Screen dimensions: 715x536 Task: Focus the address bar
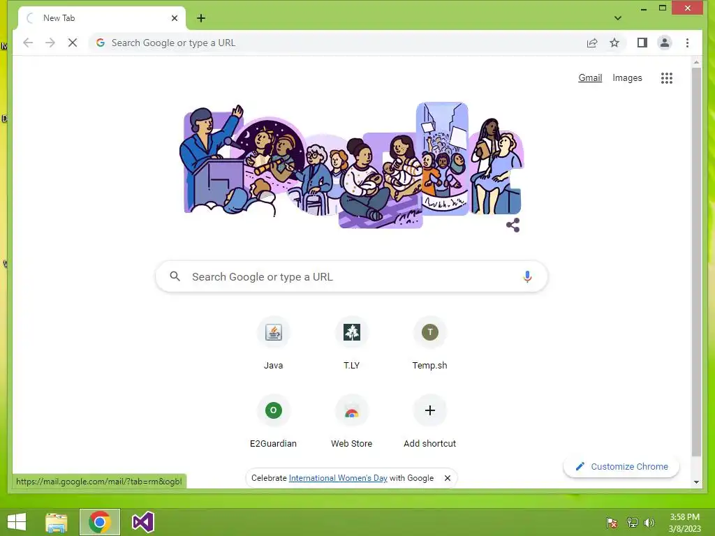[337, 43]
